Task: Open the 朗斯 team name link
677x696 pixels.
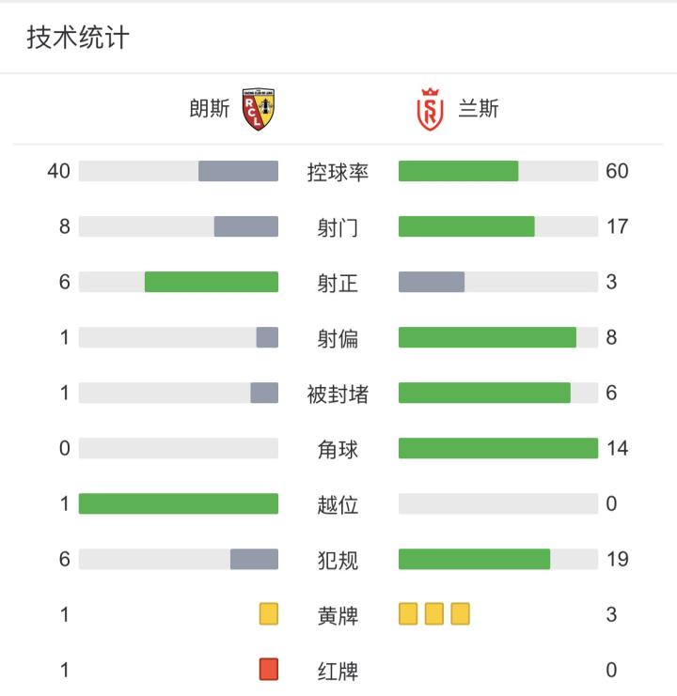Action: pos(209,110)
